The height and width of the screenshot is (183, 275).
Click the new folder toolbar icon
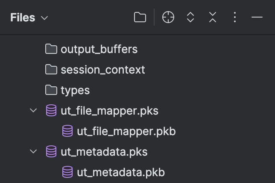140,17
